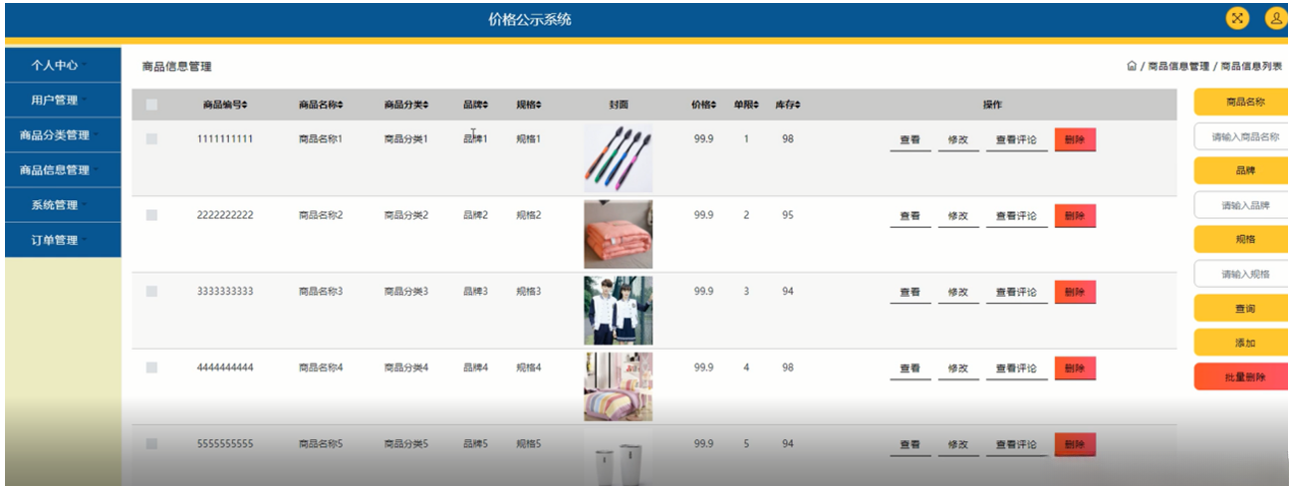Image resolution: width=1289 pixels, height=486 pixels.
Task: Click the 价格公示系统 title
Action: click(530, 19)
